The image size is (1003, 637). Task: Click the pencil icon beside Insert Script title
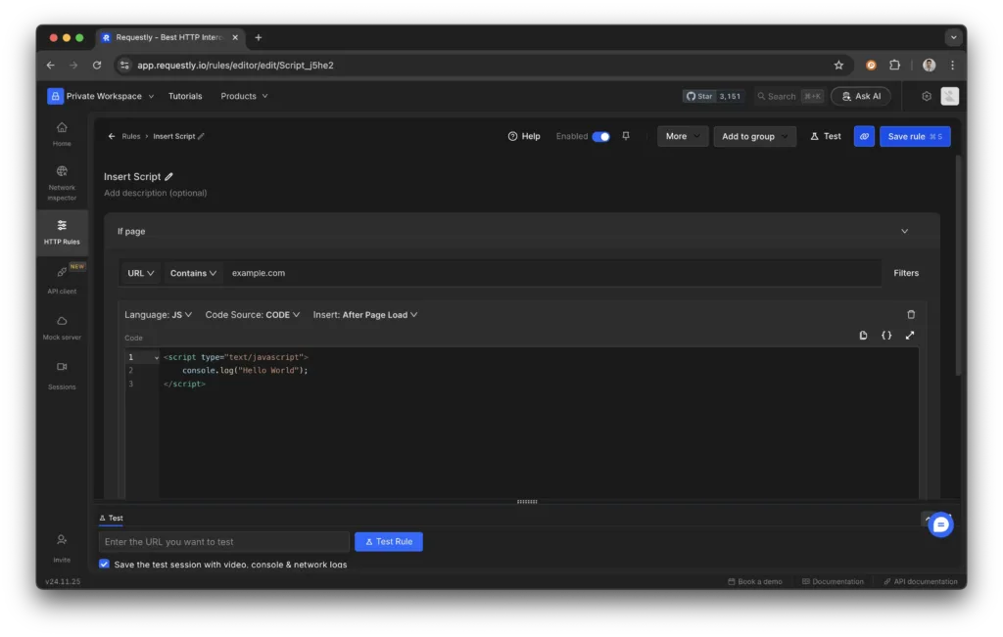(x=168, y=176)
